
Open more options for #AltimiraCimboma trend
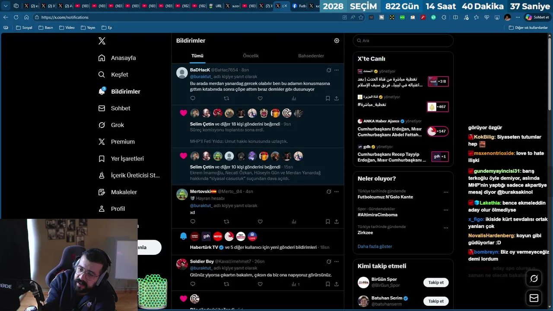(x=446, y=210)
